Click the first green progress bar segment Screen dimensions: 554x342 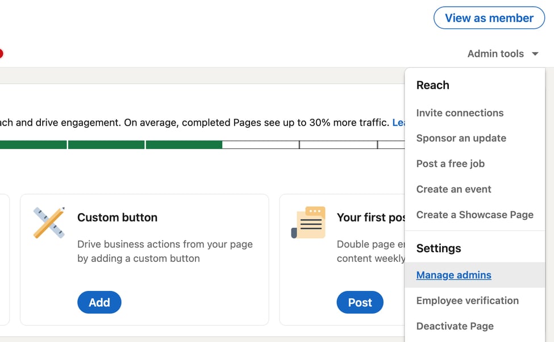point(32,145)
